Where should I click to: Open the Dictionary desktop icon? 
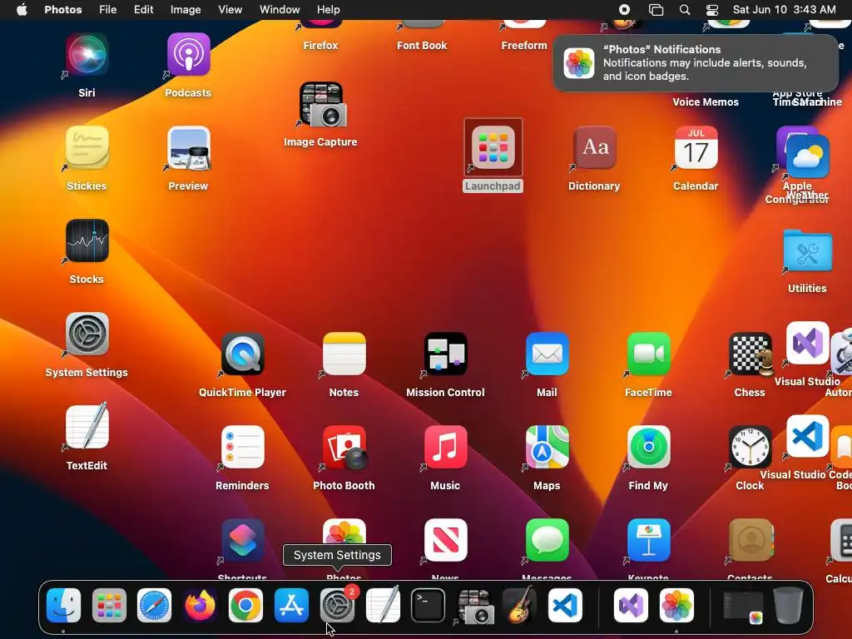[594, 147]
